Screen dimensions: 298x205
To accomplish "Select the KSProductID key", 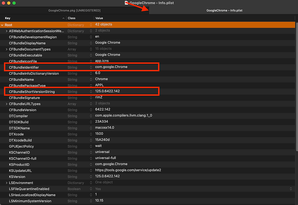I will click(x=19, y=165).
